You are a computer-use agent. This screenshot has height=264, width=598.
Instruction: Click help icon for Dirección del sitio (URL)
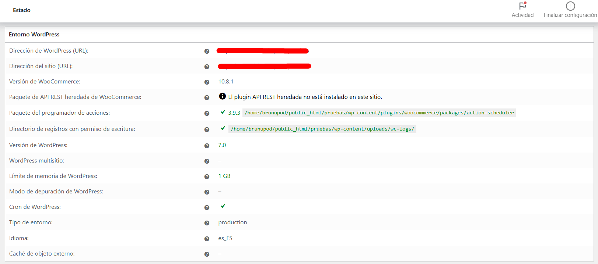[207, 67]
